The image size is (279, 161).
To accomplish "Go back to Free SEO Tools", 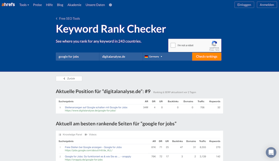I will point(69,19).
